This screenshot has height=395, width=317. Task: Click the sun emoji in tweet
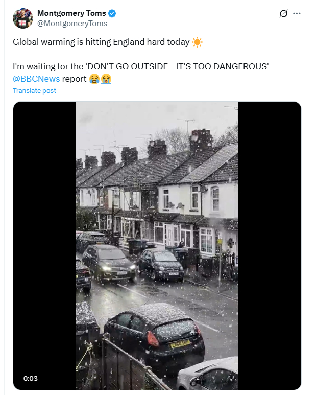click(197, 42)
